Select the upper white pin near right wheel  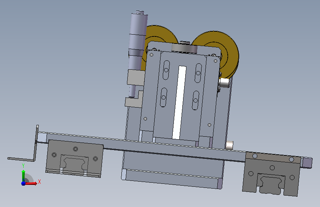224,83
